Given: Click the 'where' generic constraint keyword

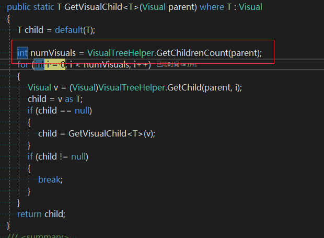Looking at the screenshot, I should click(x=212, y=7).
